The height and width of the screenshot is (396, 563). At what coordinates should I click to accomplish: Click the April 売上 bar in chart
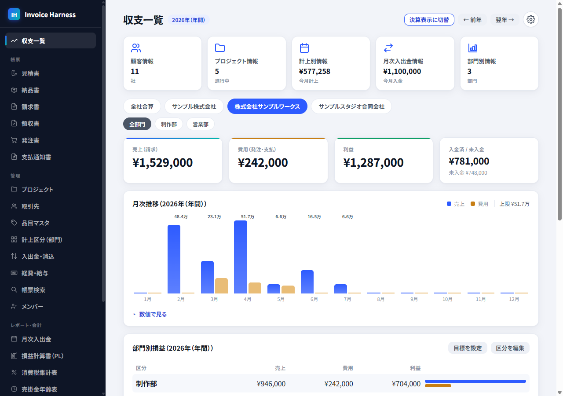pos(241,257)
